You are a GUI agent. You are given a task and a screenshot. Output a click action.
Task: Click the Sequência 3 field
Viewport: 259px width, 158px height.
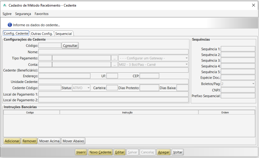[x=238, y=60]
